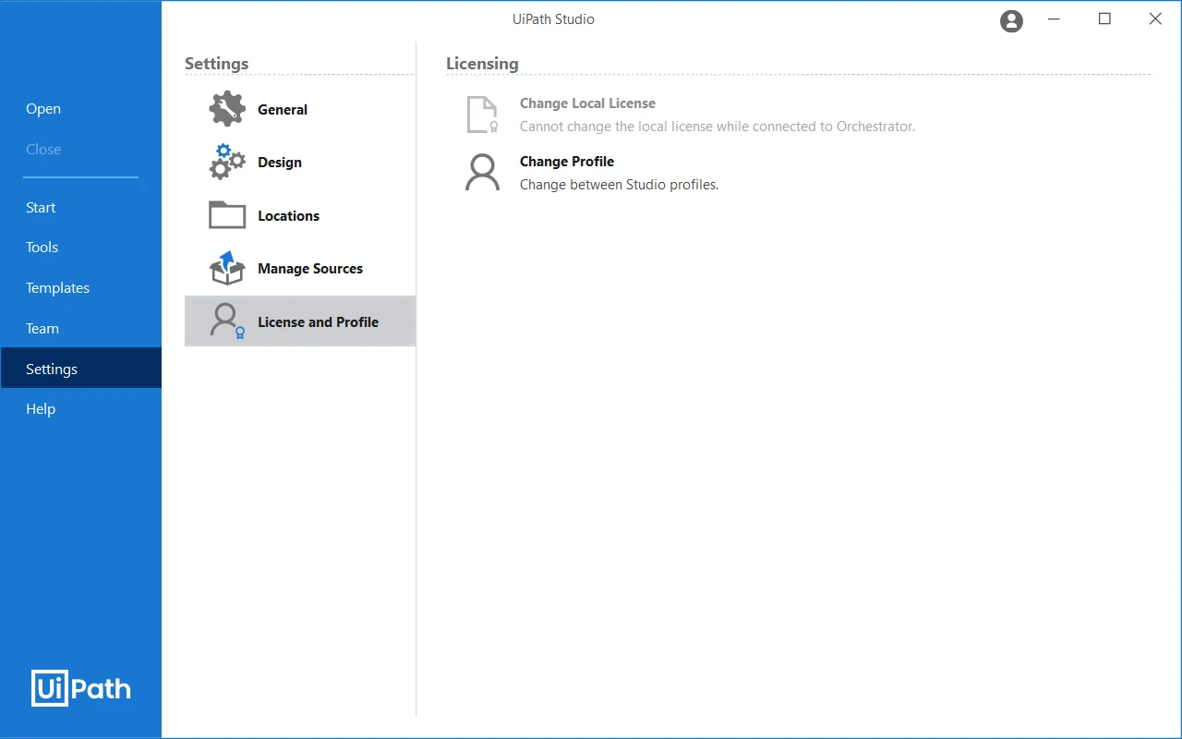This screenshot has width=1182, height=739.
Task: Minimize the UiPath Studio window
Action: [1054, 19]
